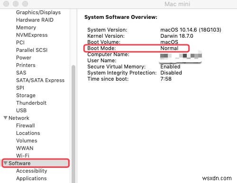Click the Secure Virtual Memory value Enabled

tap(170, 67)
